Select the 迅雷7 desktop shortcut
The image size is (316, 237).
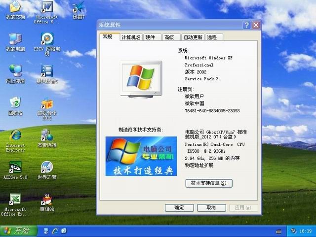pyautogui.click(x=79, y=10)
